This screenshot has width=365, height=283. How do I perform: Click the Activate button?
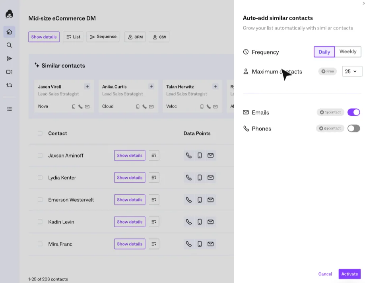pos(349,274)
